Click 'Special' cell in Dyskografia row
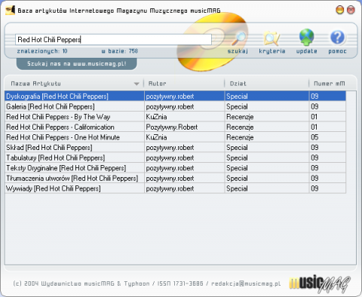 237,96
